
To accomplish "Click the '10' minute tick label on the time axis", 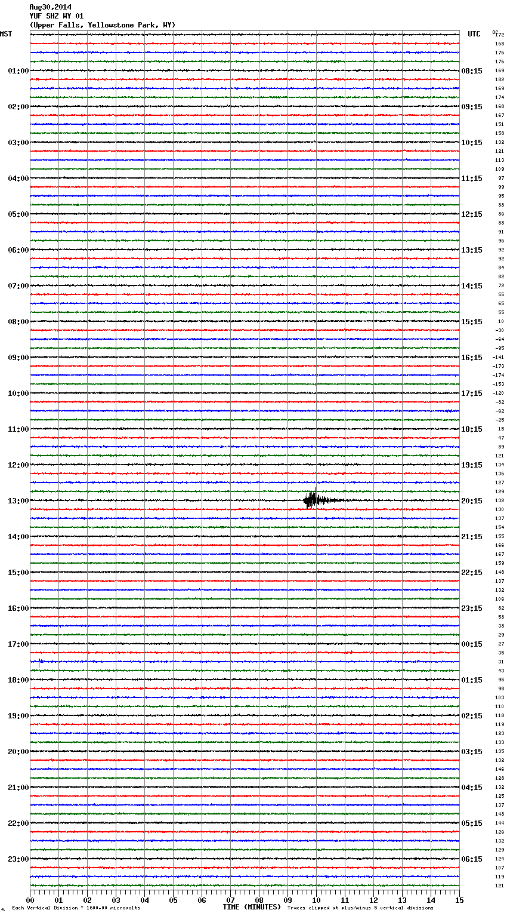I will [317, 900].
